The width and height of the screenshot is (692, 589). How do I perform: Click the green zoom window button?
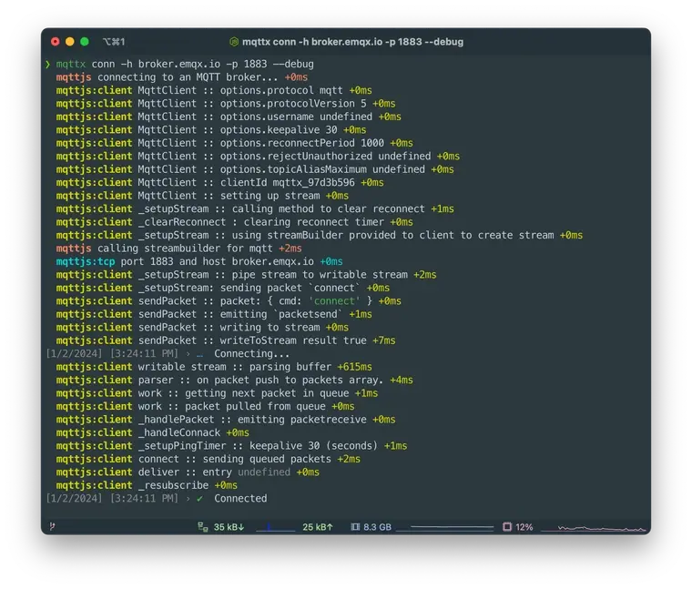point(85,42)
